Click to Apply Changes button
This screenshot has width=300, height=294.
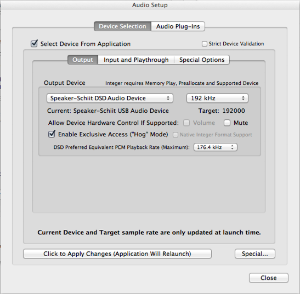[117, 253]
